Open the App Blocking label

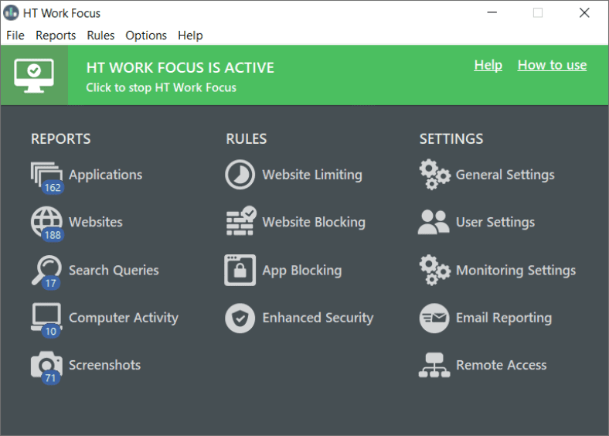coord(302,271)
